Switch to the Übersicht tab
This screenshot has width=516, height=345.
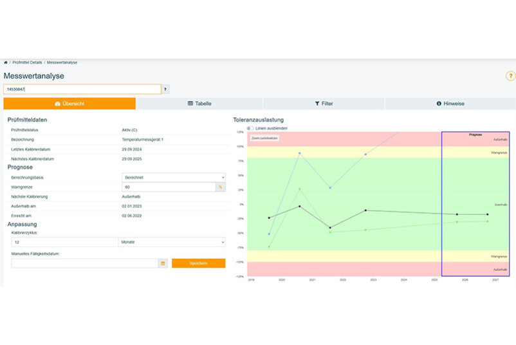tap(69, 104)
